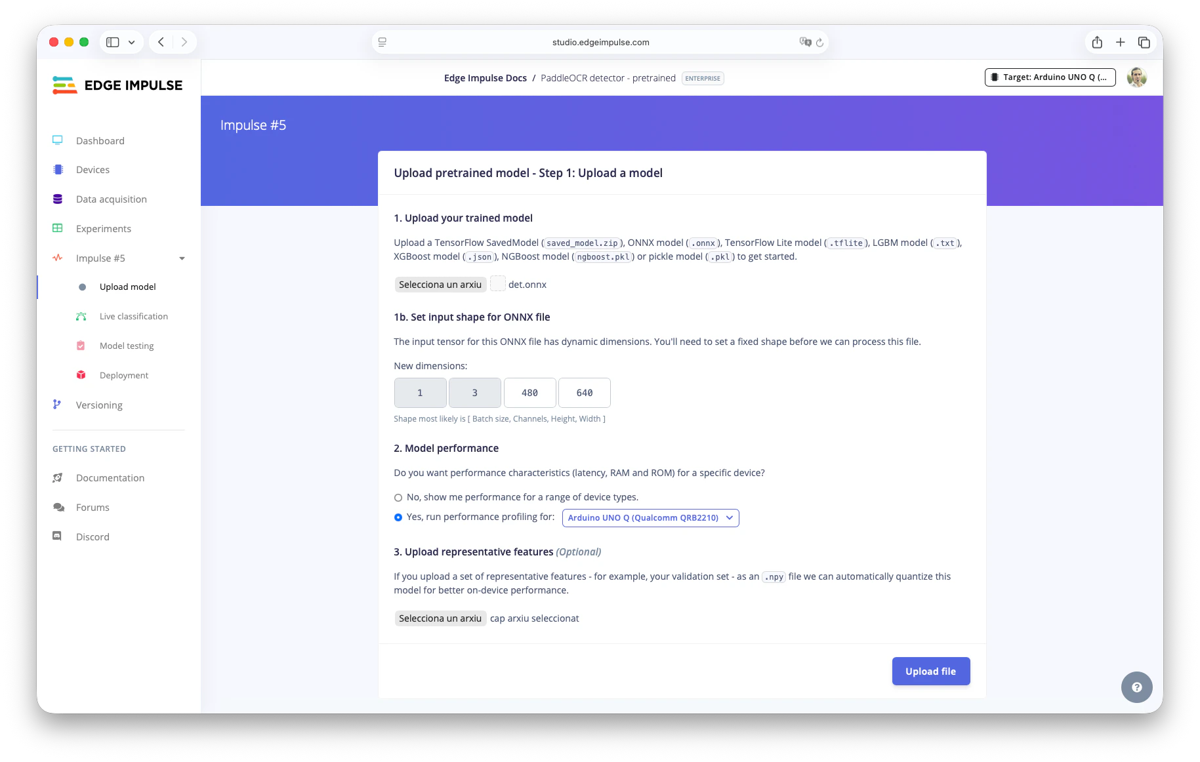Click the batch size dimension field '1'
The width and height of the screenshot is (1200, 762).
point(420,393)
